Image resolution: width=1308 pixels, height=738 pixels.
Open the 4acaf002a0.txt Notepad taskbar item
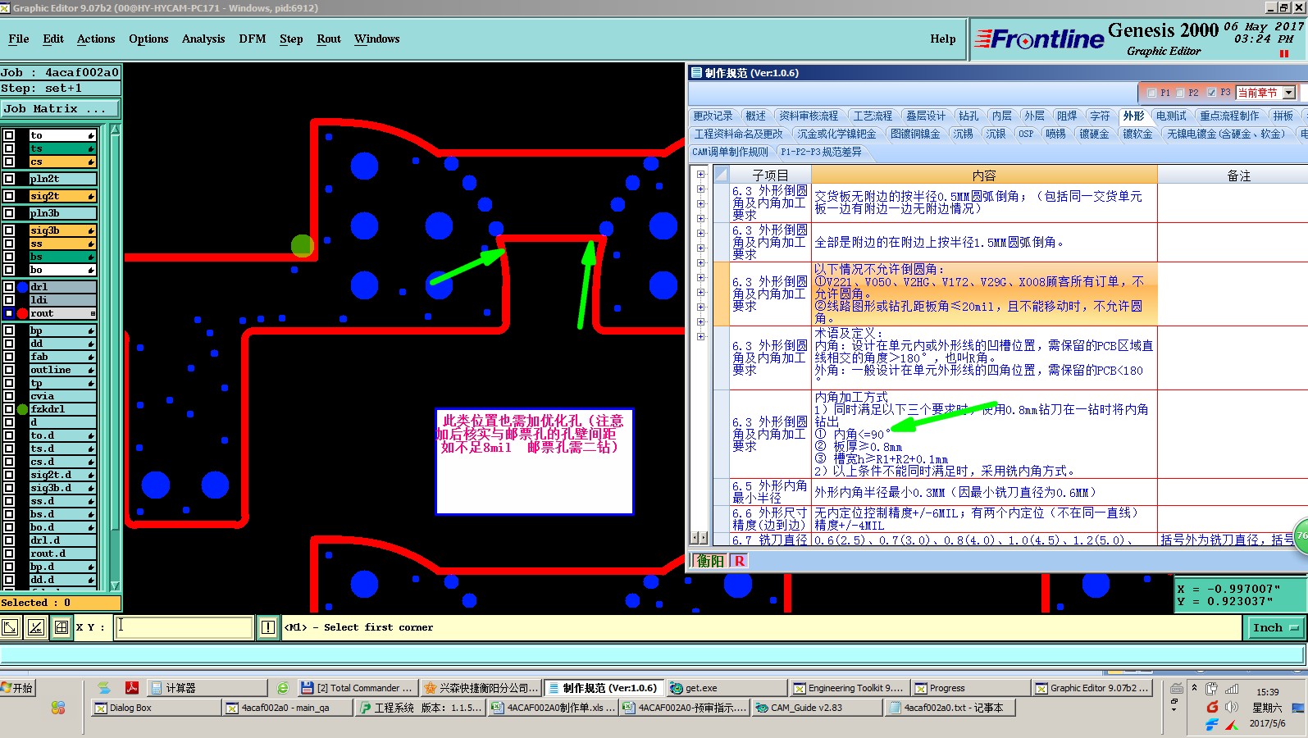950,708
